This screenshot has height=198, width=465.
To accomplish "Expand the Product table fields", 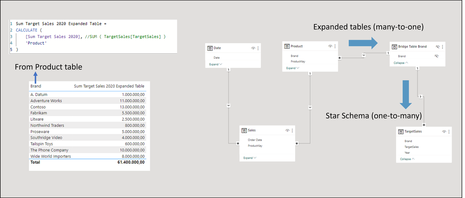I will point(293,68).
